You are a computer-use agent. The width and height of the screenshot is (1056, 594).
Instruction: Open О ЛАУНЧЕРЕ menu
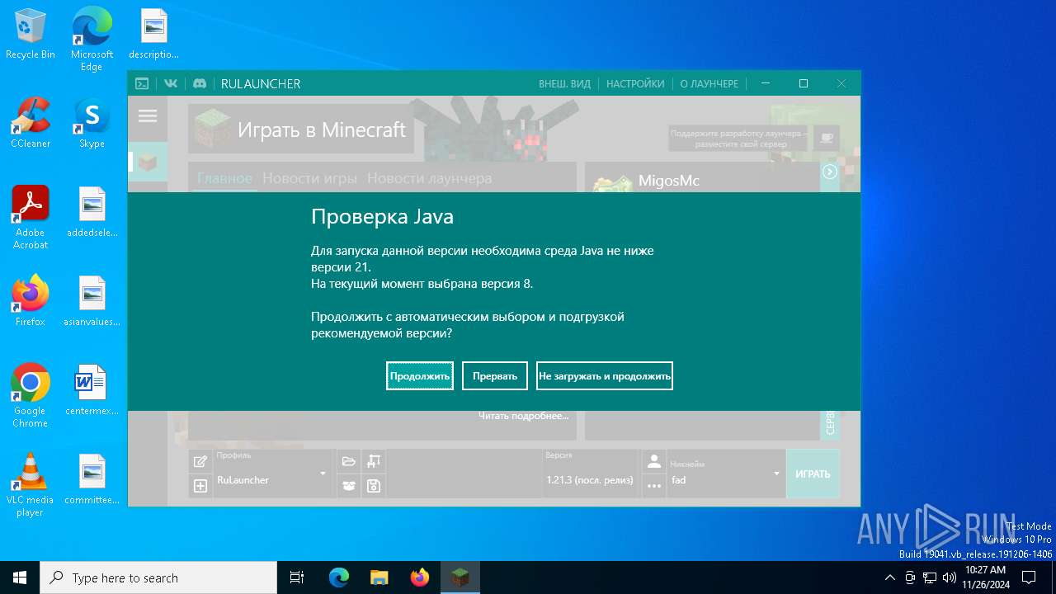click(709, 83)
